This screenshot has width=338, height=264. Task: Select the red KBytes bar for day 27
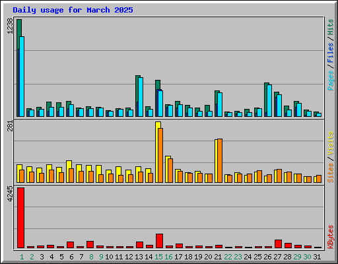pos(278,244)
